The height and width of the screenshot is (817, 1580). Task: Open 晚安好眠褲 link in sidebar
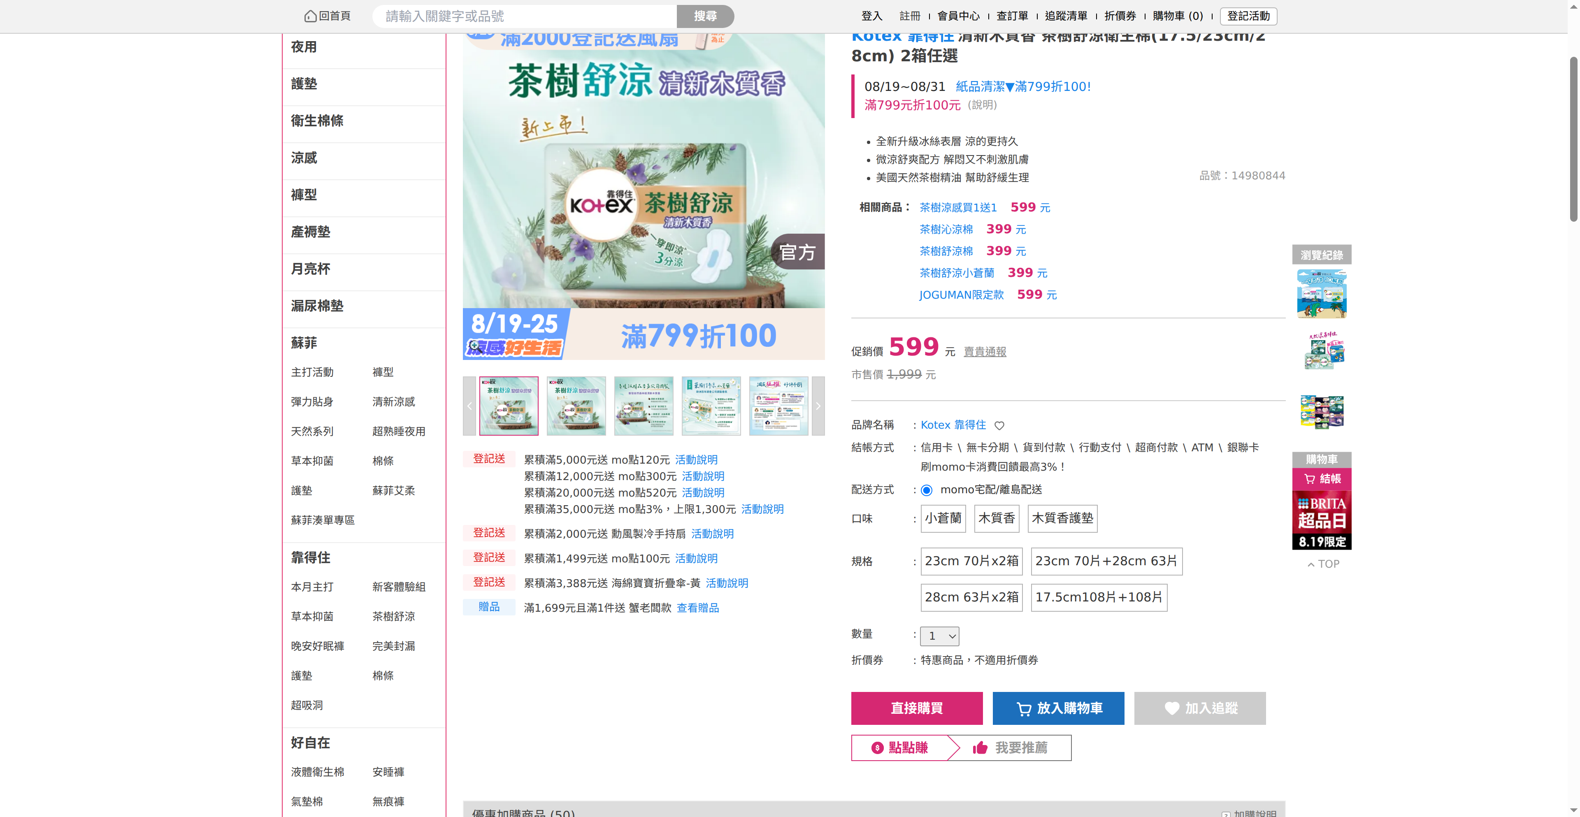pyautogui.click(x=317, y=647)
